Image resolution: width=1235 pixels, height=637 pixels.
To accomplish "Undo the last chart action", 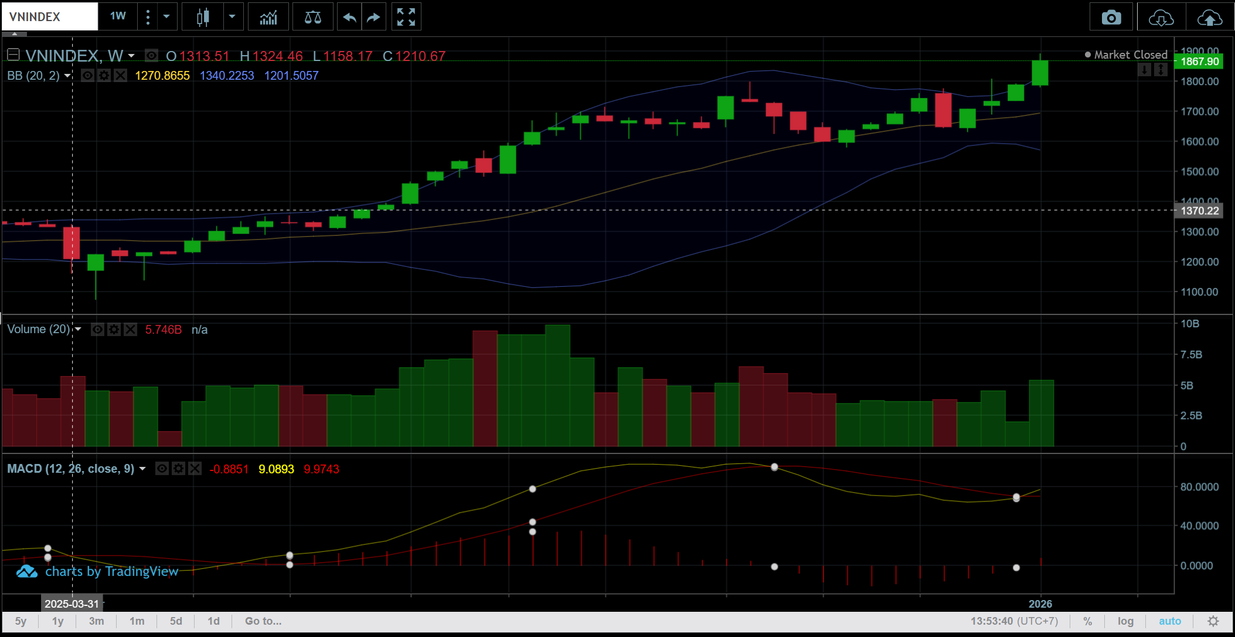I will tap(349, 18).
